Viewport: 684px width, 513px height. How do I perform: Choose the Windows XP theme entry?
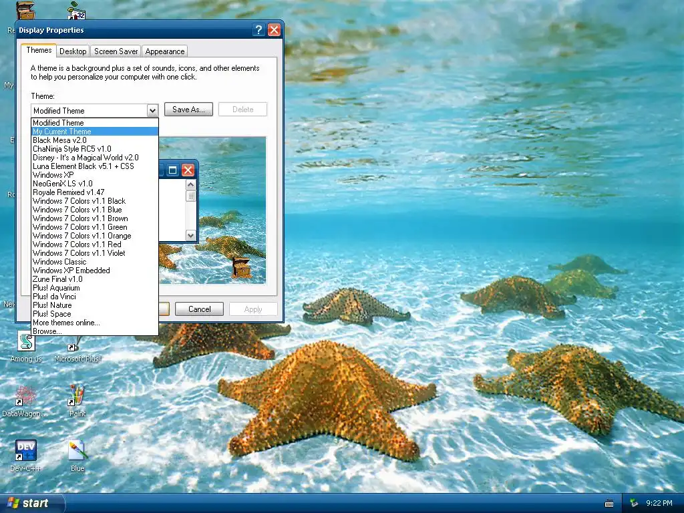95,175
